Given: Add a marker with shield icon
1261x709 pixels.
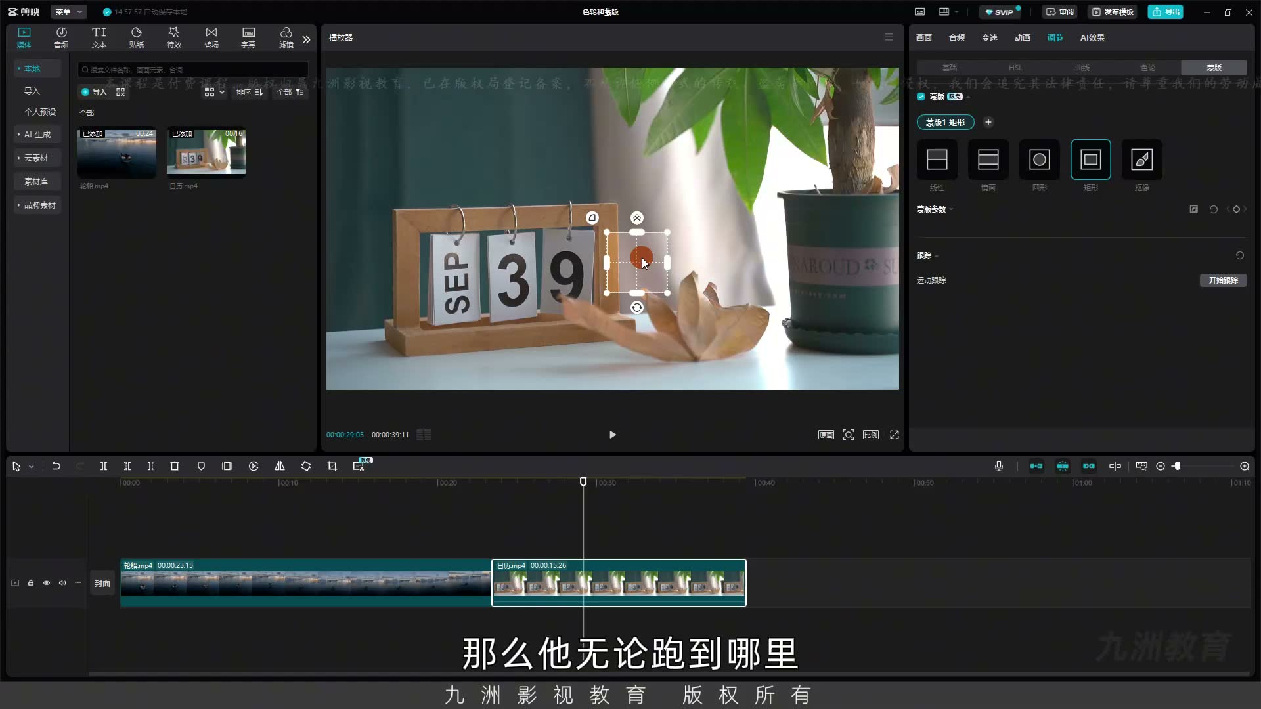Looking at the screenshot, I should (x=201, y=466).
